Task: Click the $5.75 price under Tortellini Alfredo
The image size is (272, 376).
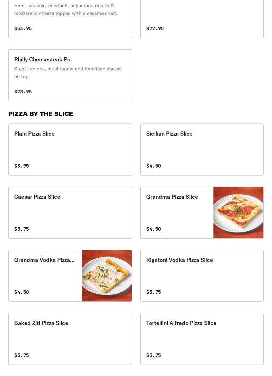Action: 153,355
